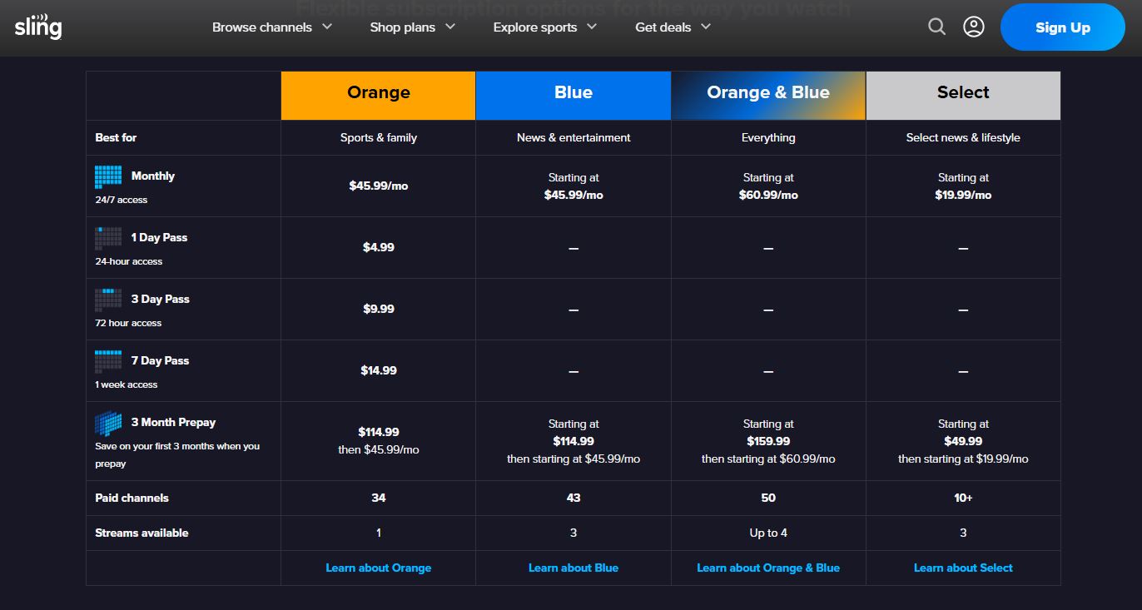Click the Blue monthly $45.99/mo price

click(x=573, y=195)
